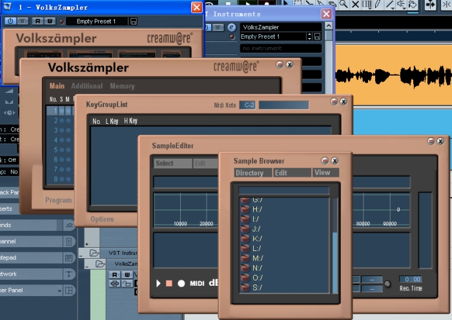The width and height of the screenshot is (452, 320).
Task: Open the Options menu in KeyGroupList
Action: 102,219
